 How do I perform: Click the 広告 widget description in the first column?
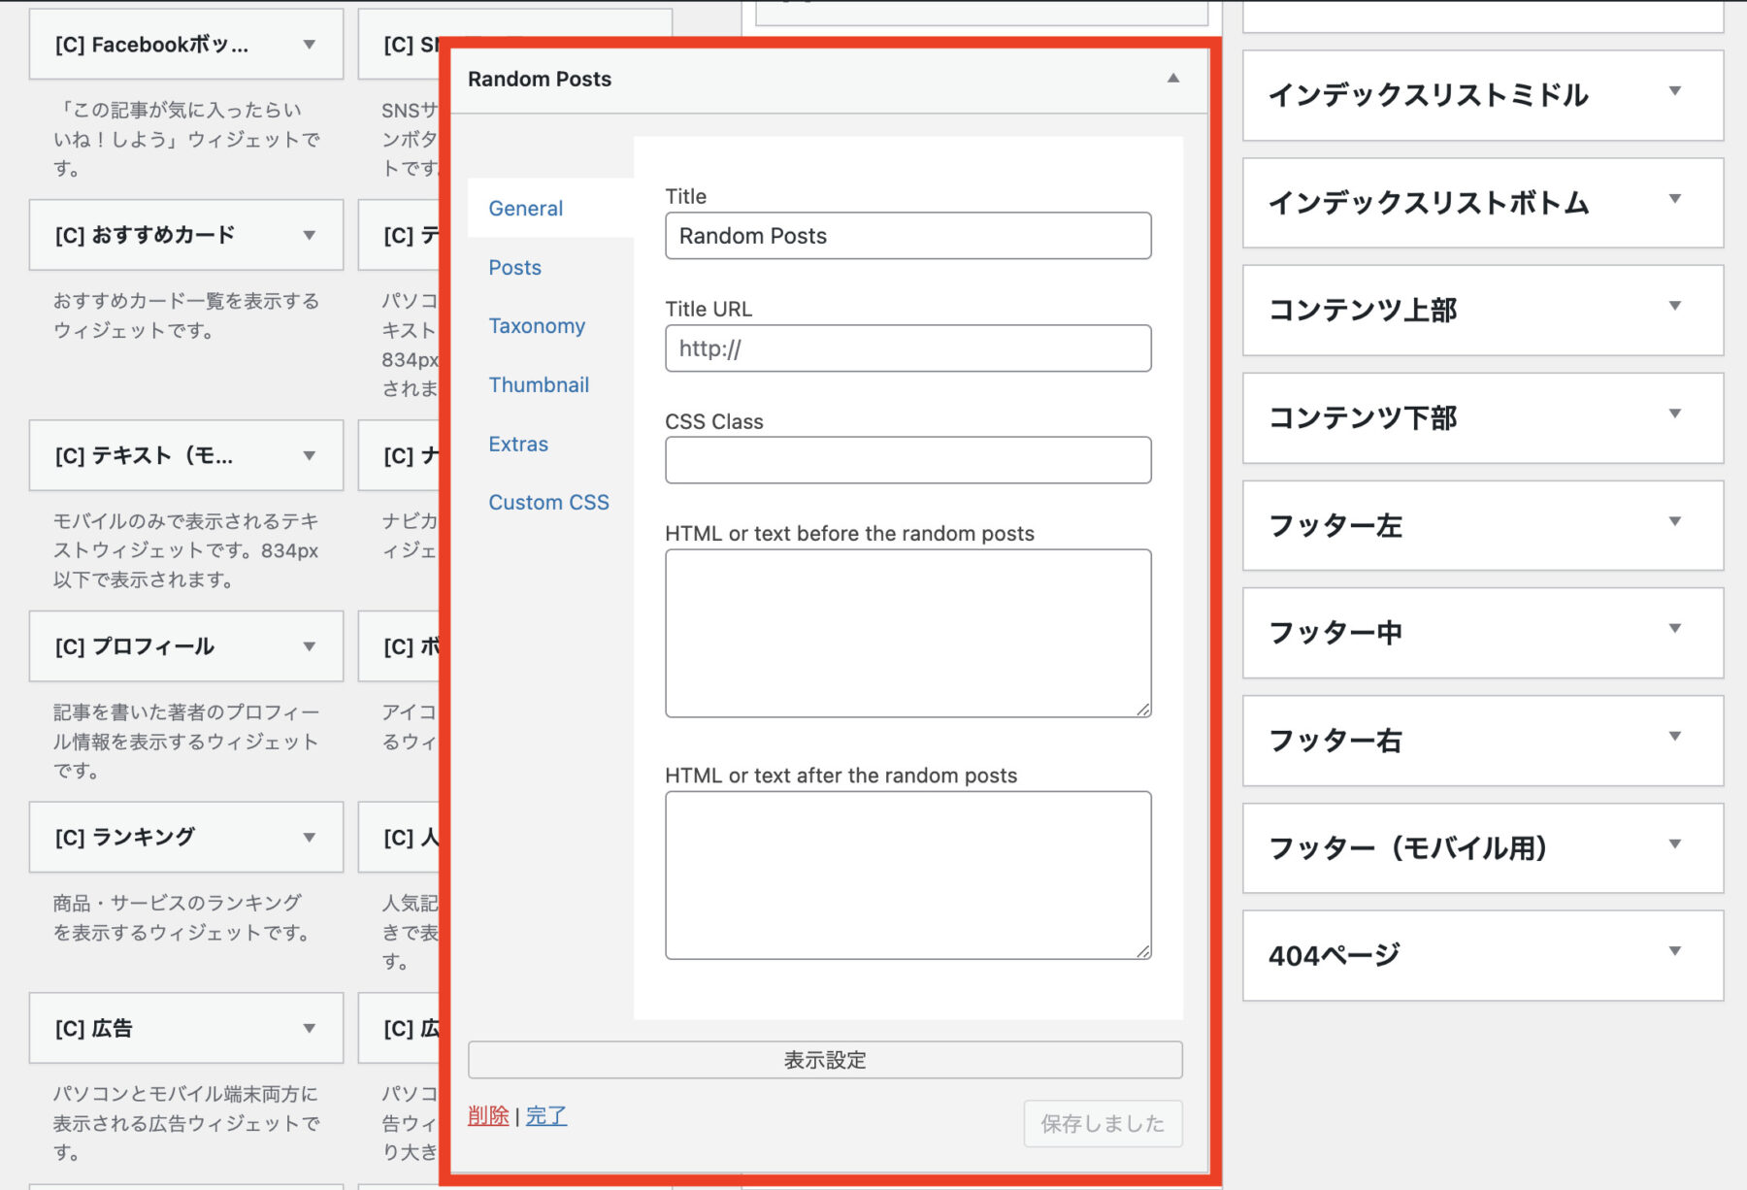pos(185,1123)
